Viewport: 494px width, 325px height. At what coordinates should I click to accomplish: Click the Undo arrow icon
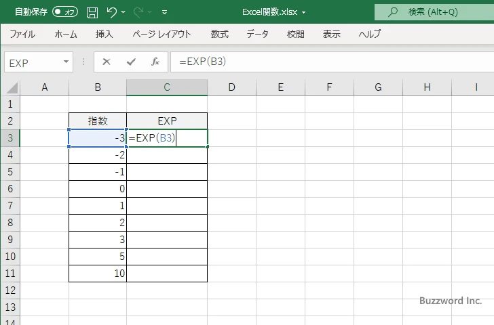point(113,12)
